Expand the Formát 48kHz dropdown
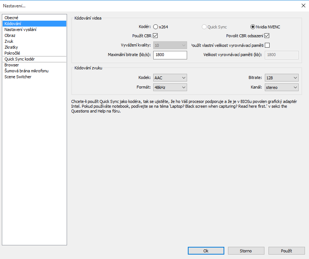Screen dimensions: 309x259 coord(170,87)
